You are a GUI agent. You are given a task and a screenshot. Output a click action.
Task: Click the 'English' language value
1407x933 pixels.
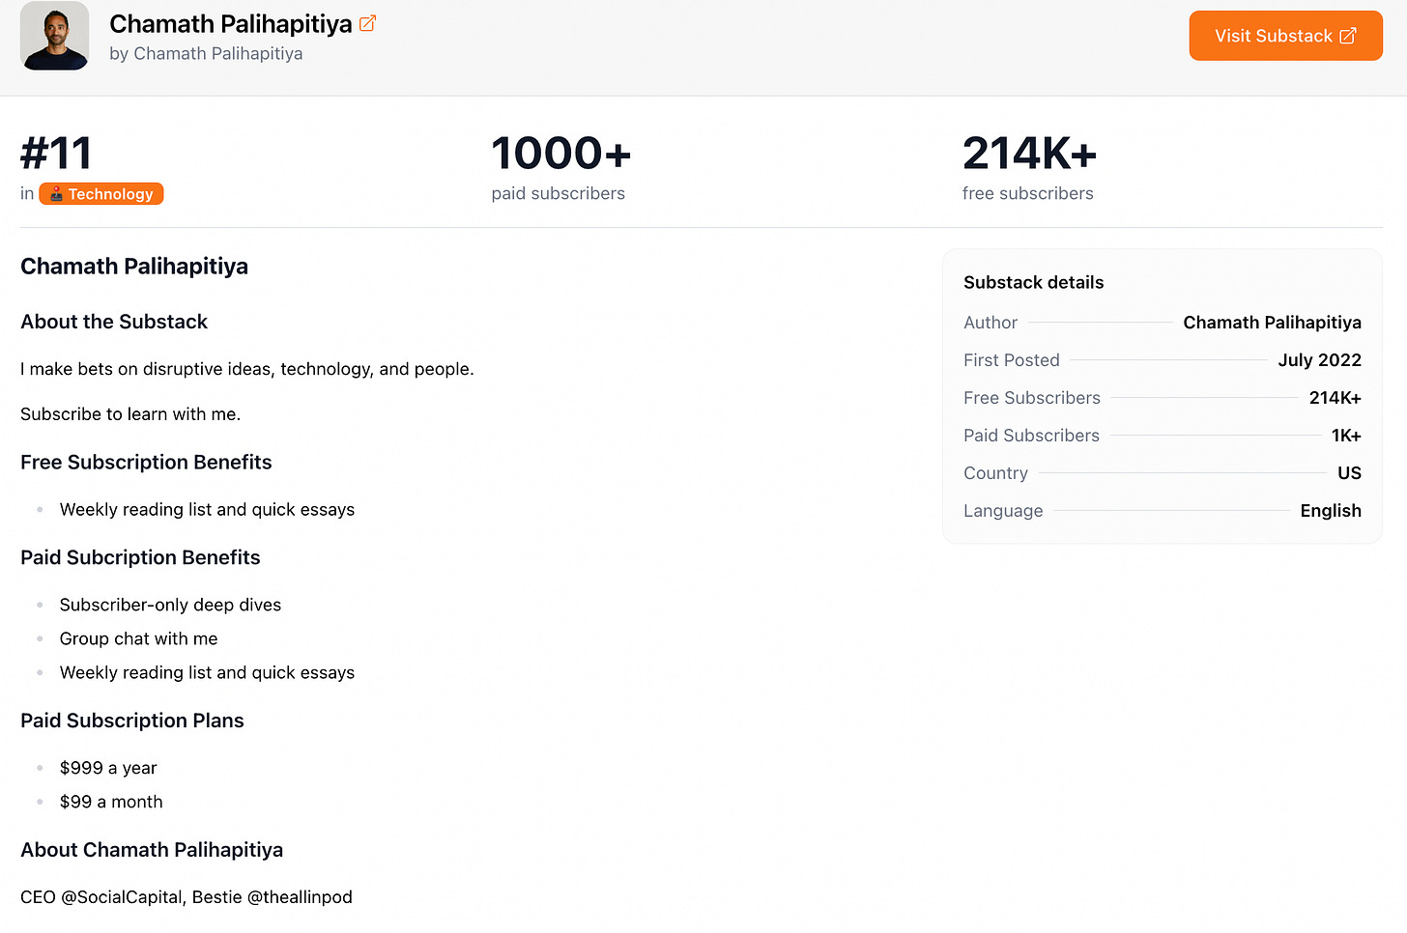coord(1331,511)
